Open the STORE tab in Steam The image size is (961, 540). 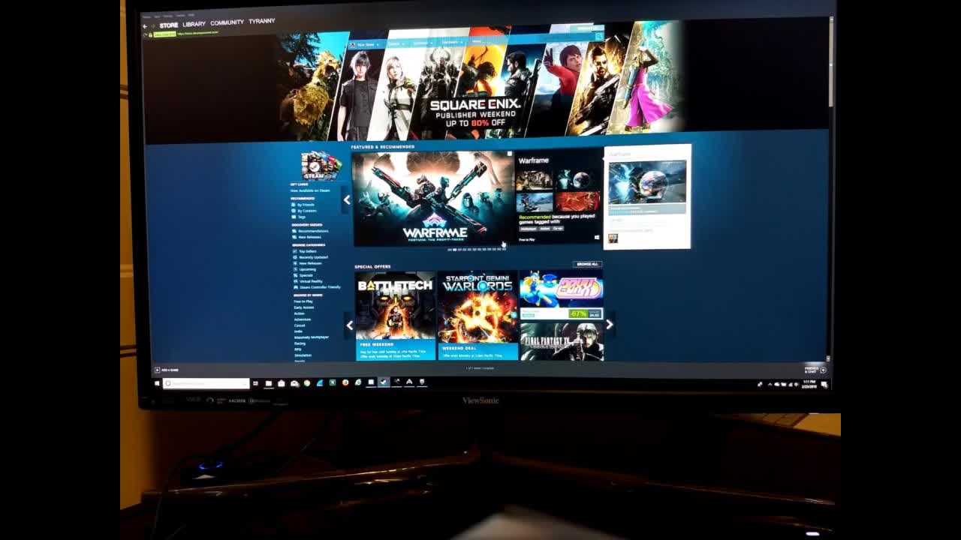tap(169, 25)
